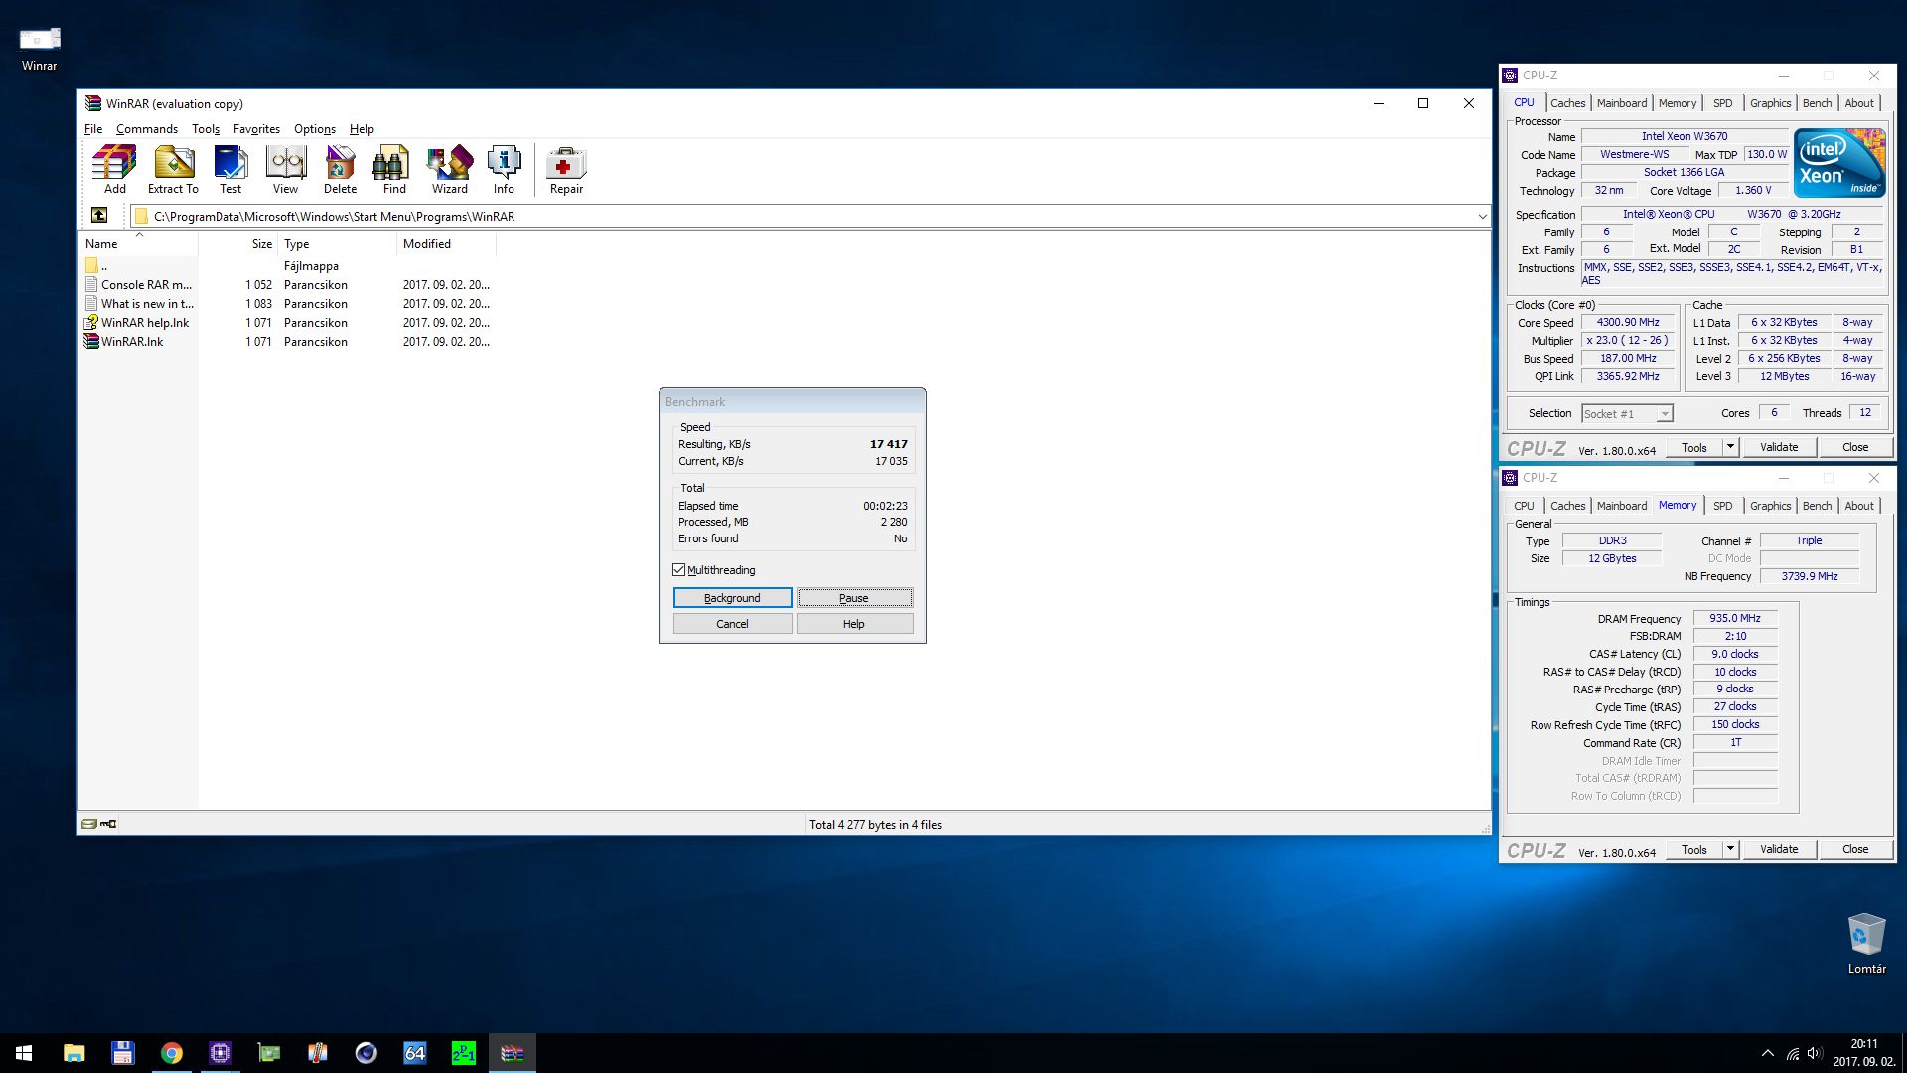Image resolution: width=1907 pixels, height=1073 pixels.
Task: Open the File menu
Action: (93, 129)
